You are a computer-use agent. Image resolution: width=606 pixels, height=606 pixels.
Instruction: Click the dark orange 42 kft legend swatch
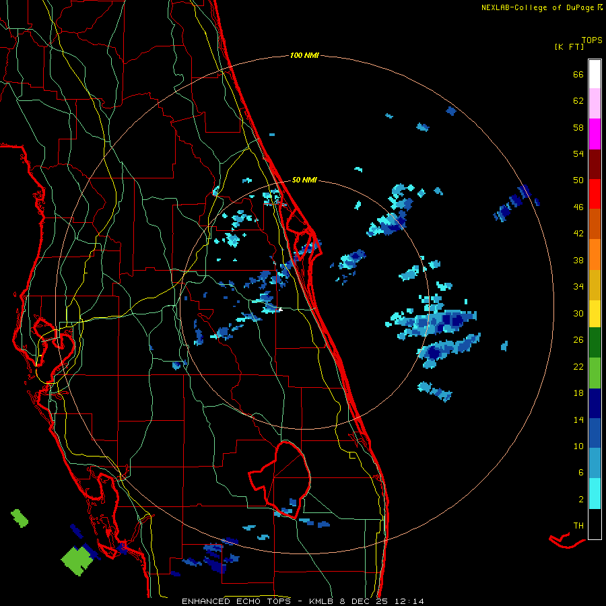(x=595, y=224)
